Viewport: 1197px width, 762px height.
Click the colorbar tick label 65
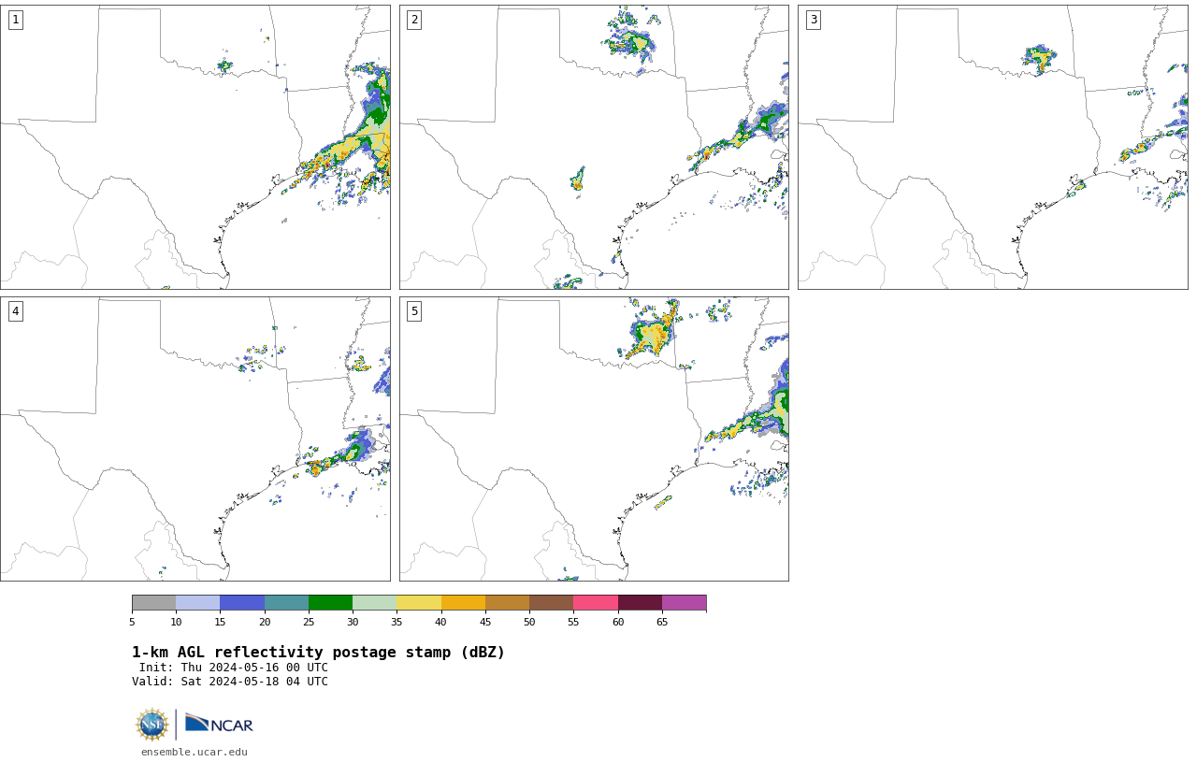click(662, 623)
